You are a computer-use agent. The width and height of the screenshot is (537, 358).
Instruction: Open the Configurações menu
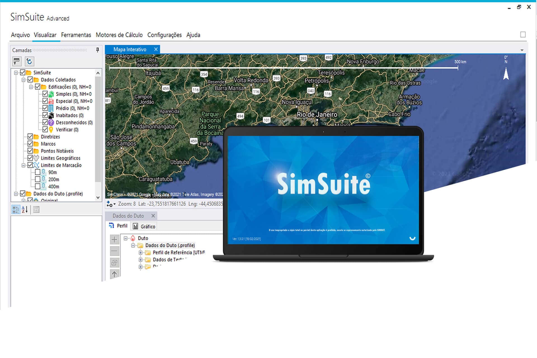(164, 35)
